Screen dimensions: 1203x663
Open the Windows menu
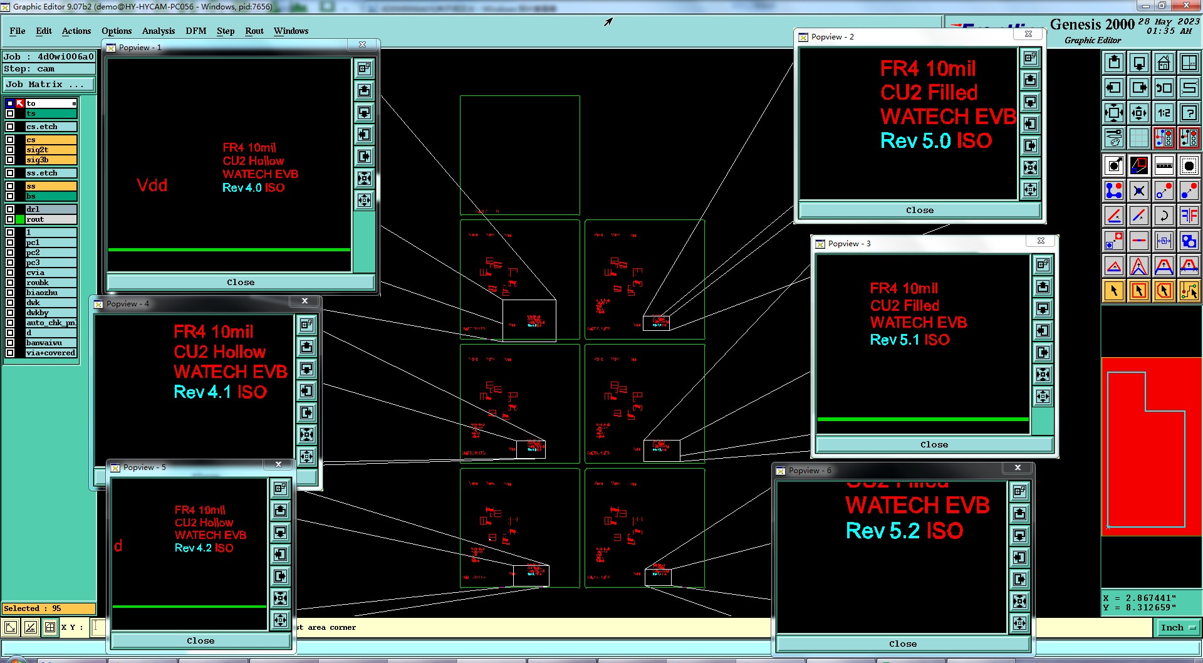(x=291, y=31)
